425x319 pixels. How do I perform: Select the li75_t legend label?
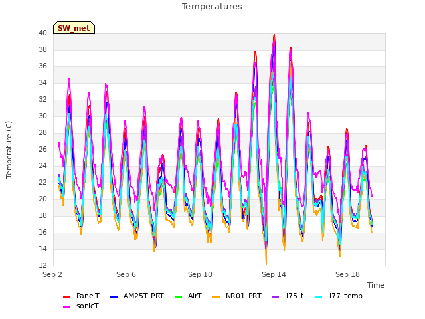click(294, 296)
